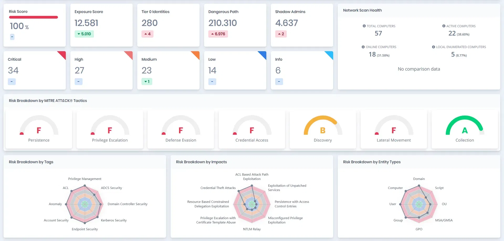Viewport: 504px width, 241px height.
Task: Click info icon beside Local Enumerated Computers
Action: point(433,47)
